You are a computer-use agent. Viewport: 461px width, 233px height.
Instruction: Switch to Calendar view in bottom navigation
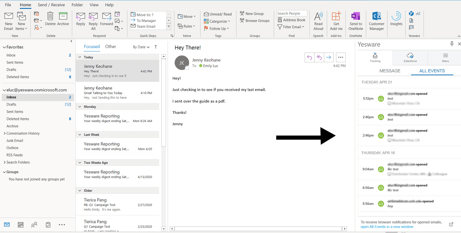(x=21, y=225)
